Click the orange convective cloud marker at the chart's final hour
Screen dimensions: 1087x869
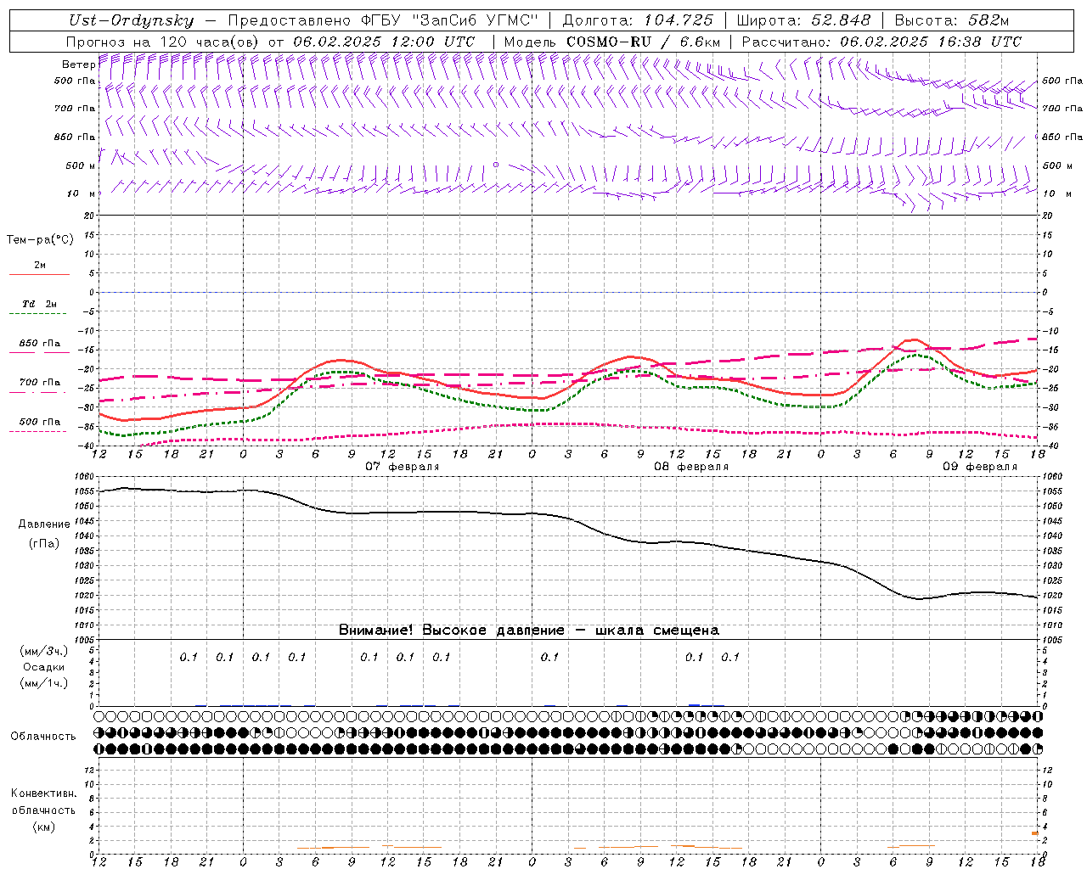[x=1035, y=833]
